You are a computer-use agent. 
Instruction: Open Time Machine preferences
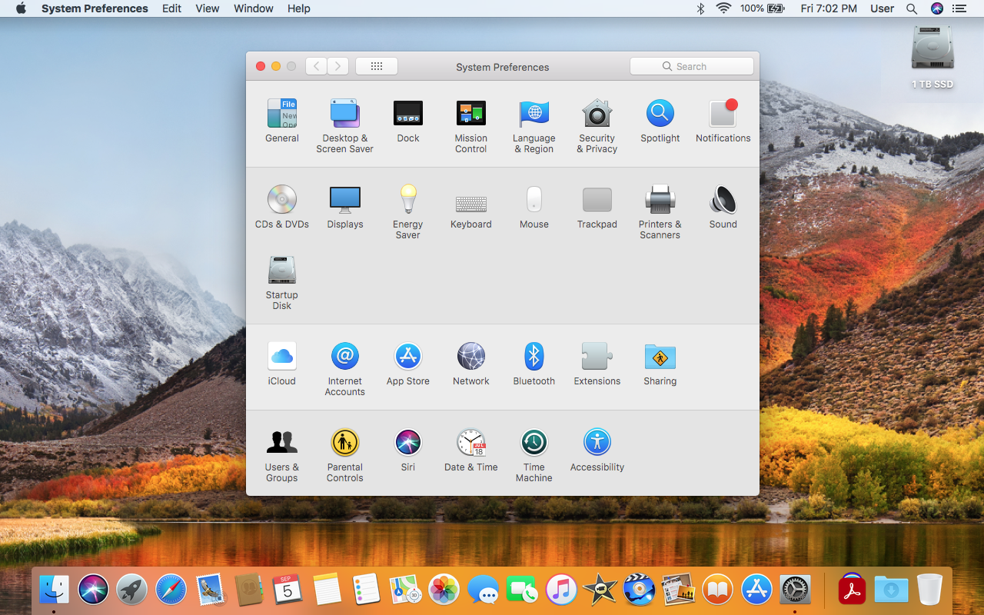pos(534,455)
